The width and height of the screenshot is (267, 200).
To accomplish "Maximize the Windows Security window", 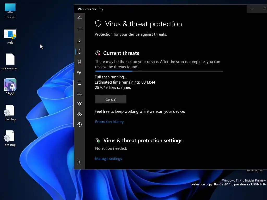I will tap(265, 9).
